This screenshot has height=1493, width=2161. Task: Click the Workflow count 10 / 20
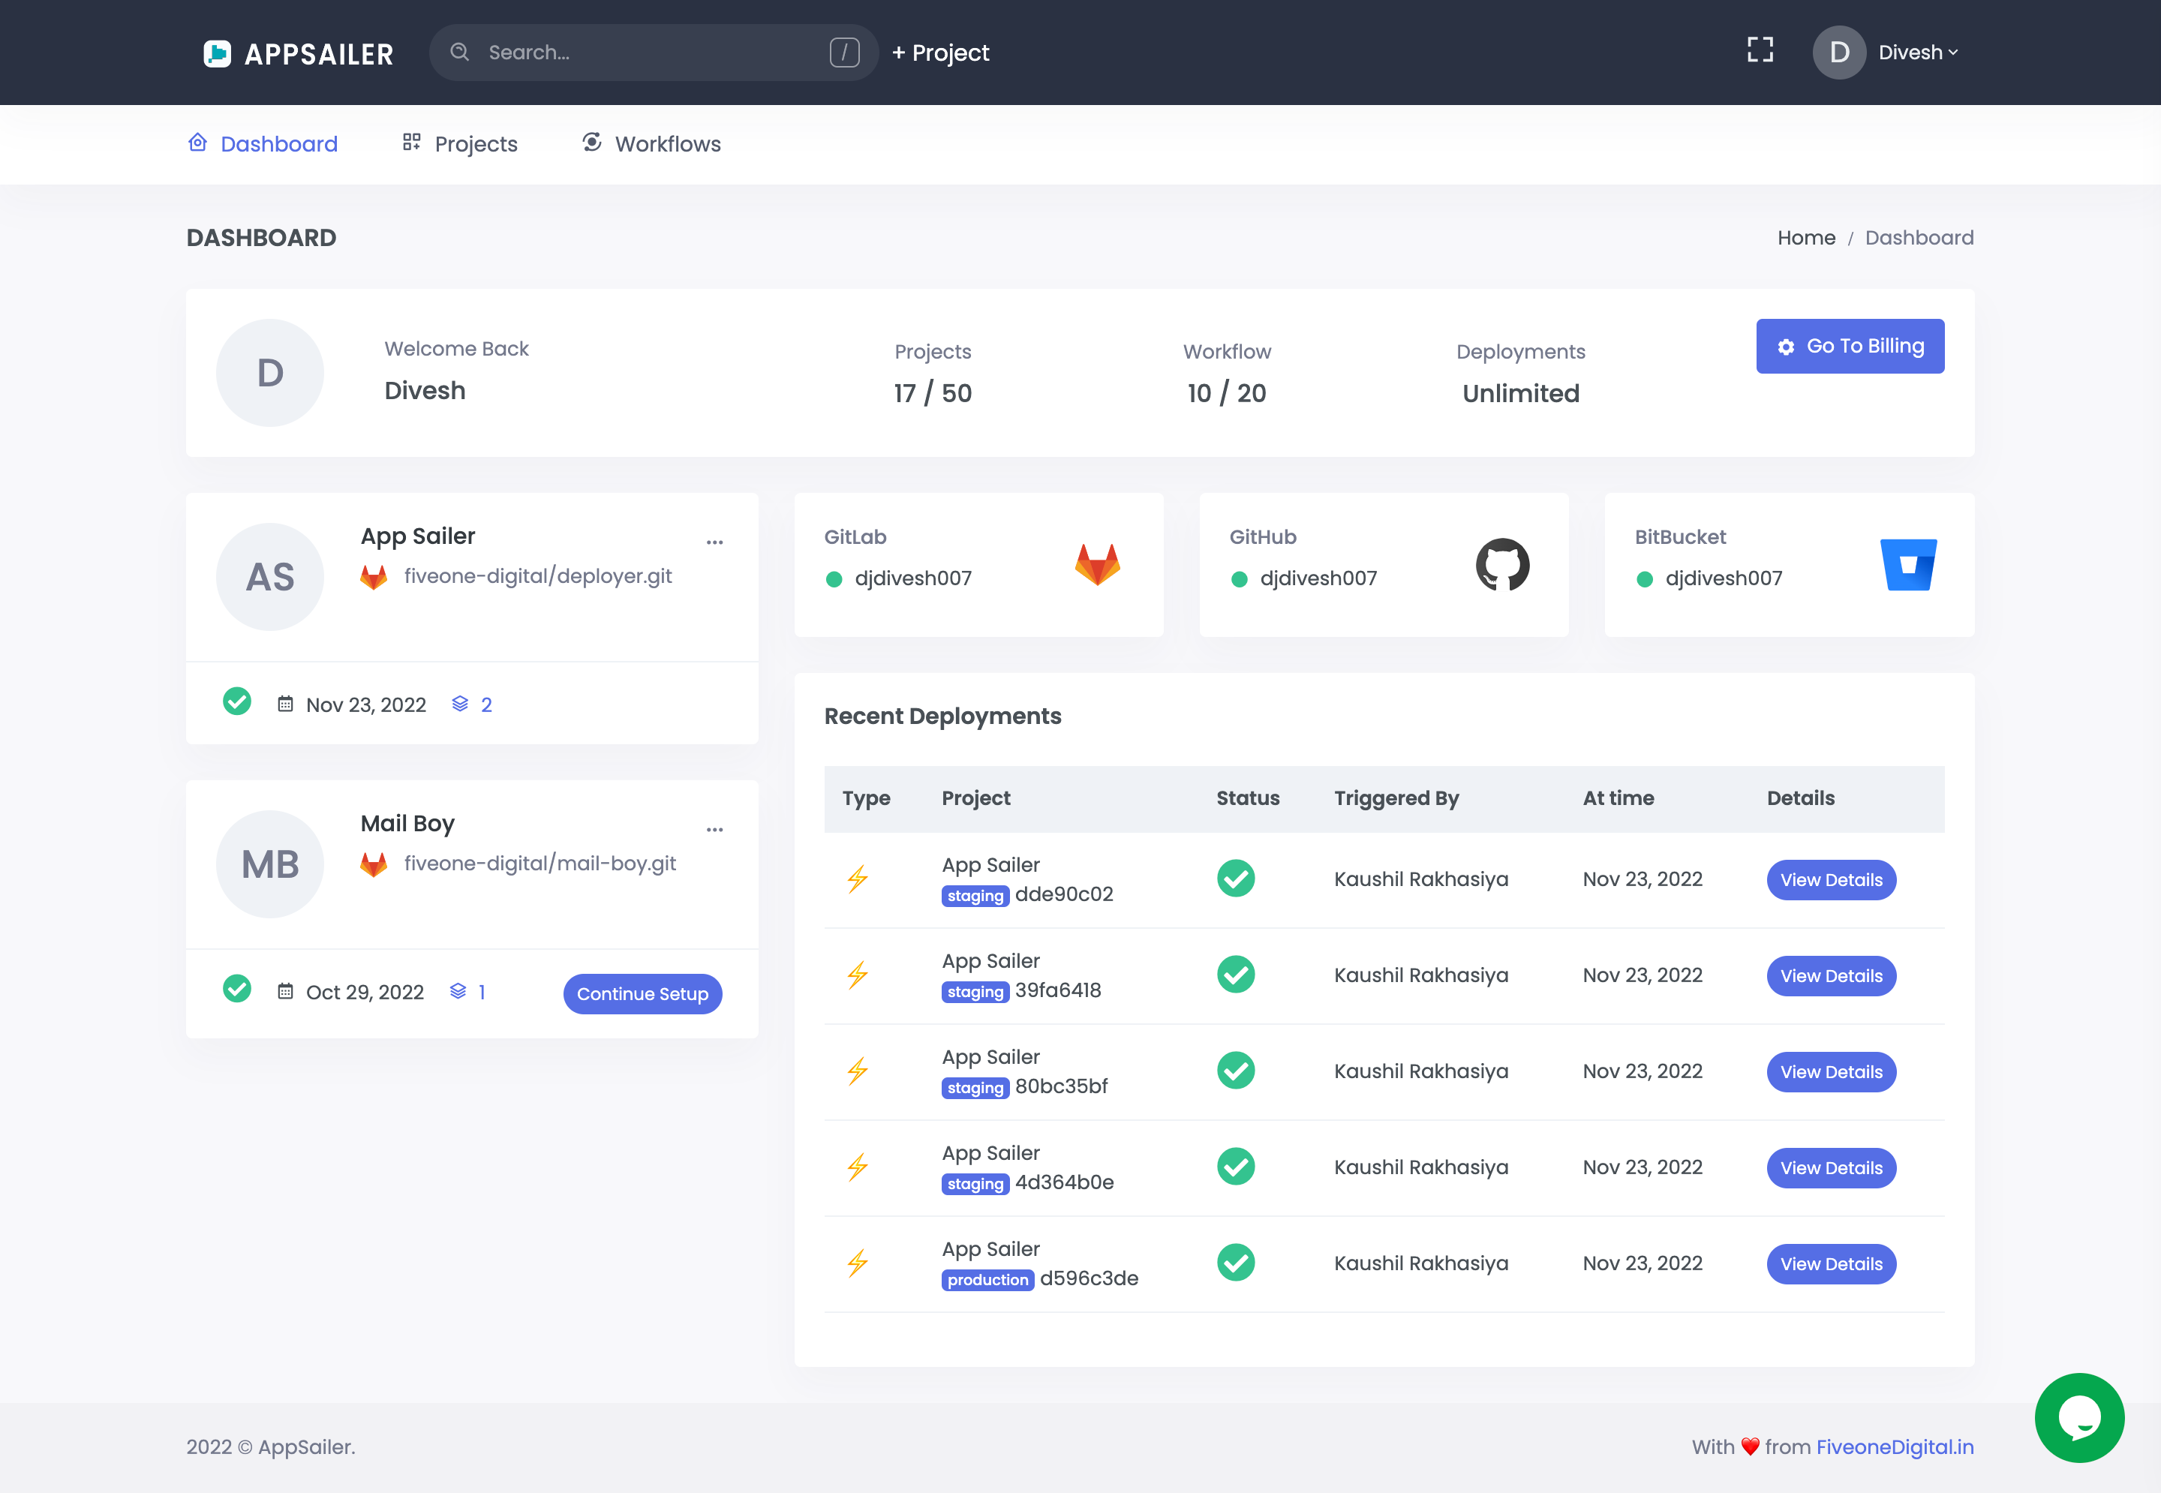click(1226, 393)
